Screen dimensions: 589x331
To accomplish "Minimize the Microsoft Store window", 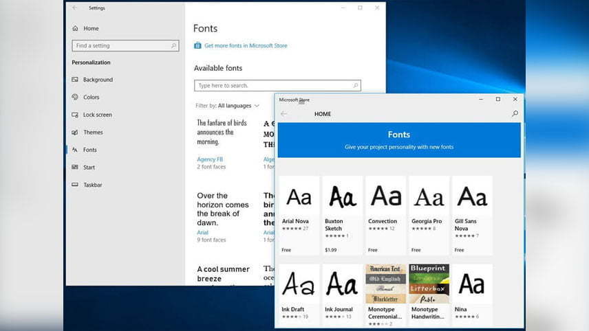I will [481, 100].
